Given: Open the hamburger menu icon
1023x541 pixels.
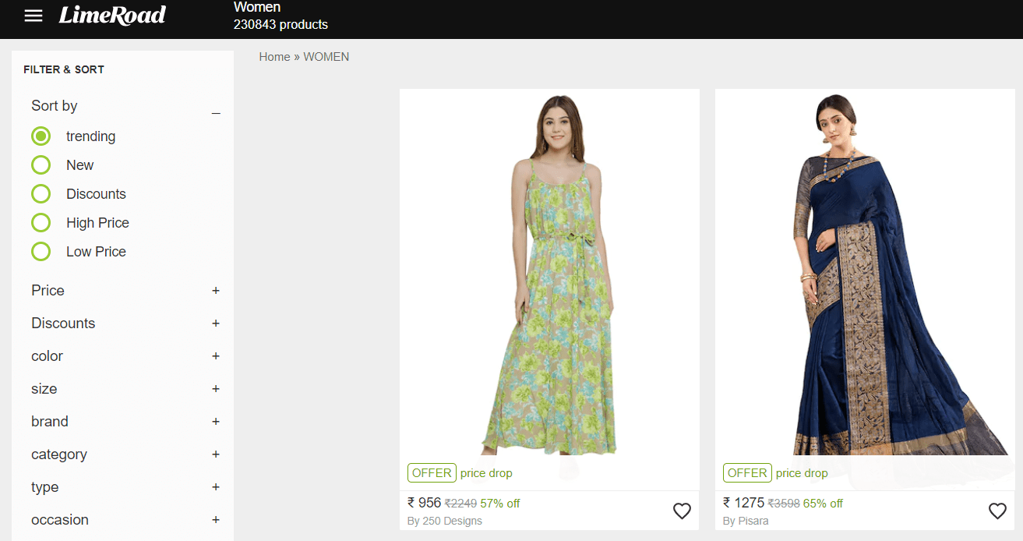Looking at the screenshot, I should pyautogui.click(x=34, y=16).
